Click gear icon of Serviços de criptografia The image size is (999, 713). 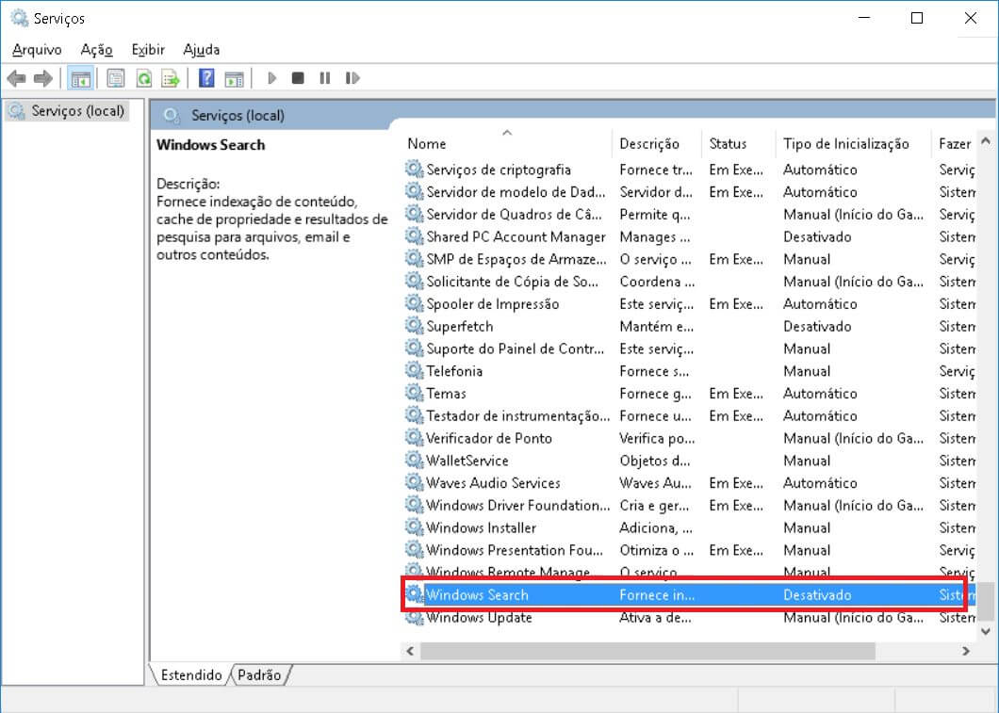point(414,170)
